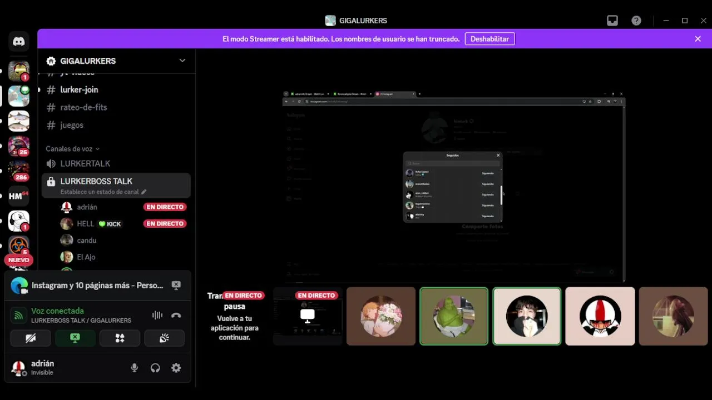Expand the GIGALURKERS server menu

(x=182, y=61)
